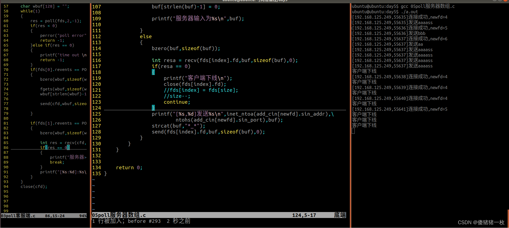Click strcat(buf,"*_*") on line 127
509x228 pixels.
(x=178, y=126)
